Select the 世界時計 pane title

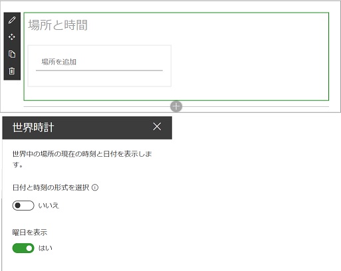33,128
